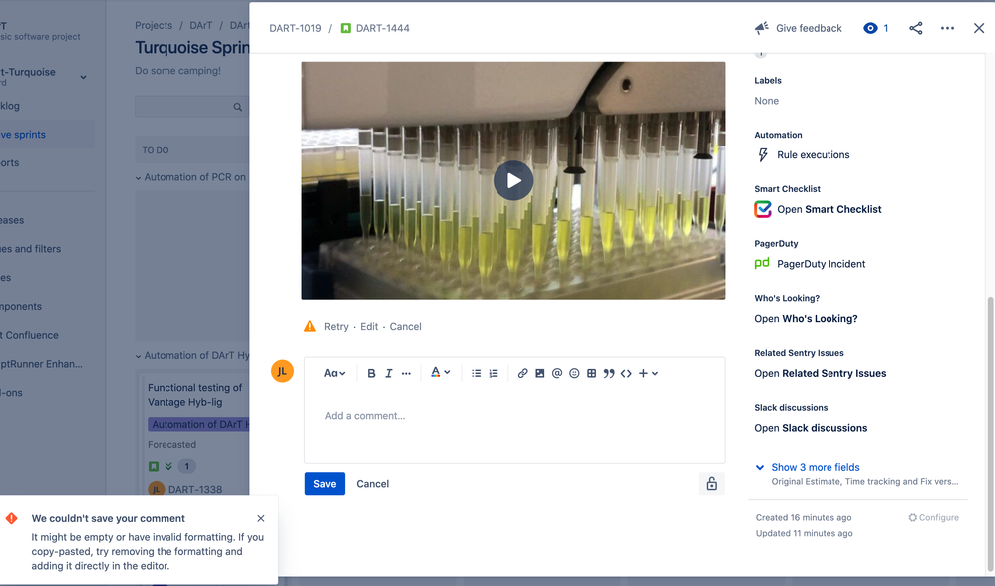Image resolution: width=995 pixels, height=586 pixels.
Task: Toggle bold formatting in comment editor
Action: point(371,373)
